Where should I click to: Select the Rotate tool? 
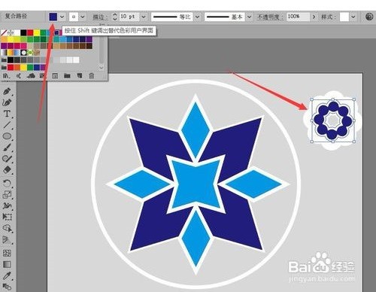[x=7, y=183]
